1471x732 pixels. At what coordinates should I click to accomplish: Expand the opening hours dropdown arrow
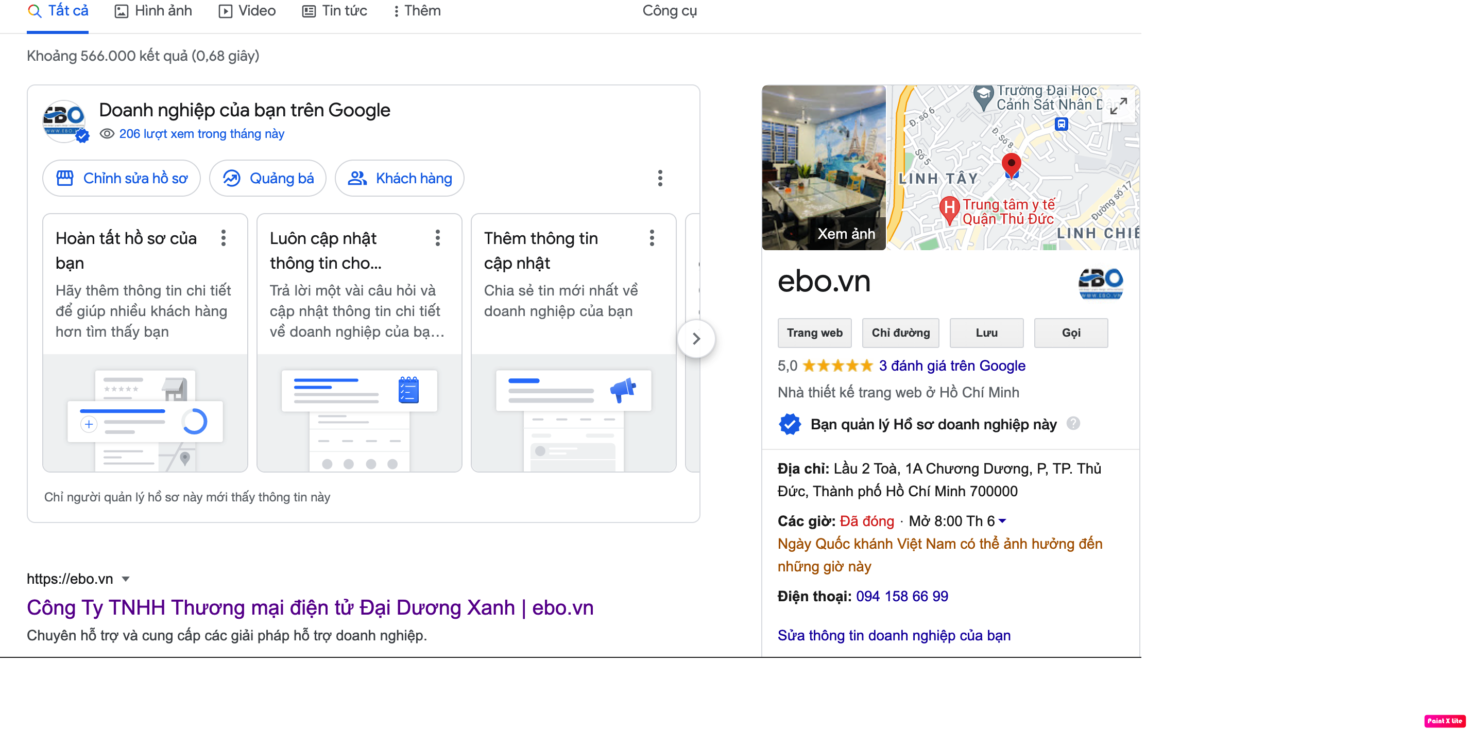pyautogui.click(x=1002, y=521)
